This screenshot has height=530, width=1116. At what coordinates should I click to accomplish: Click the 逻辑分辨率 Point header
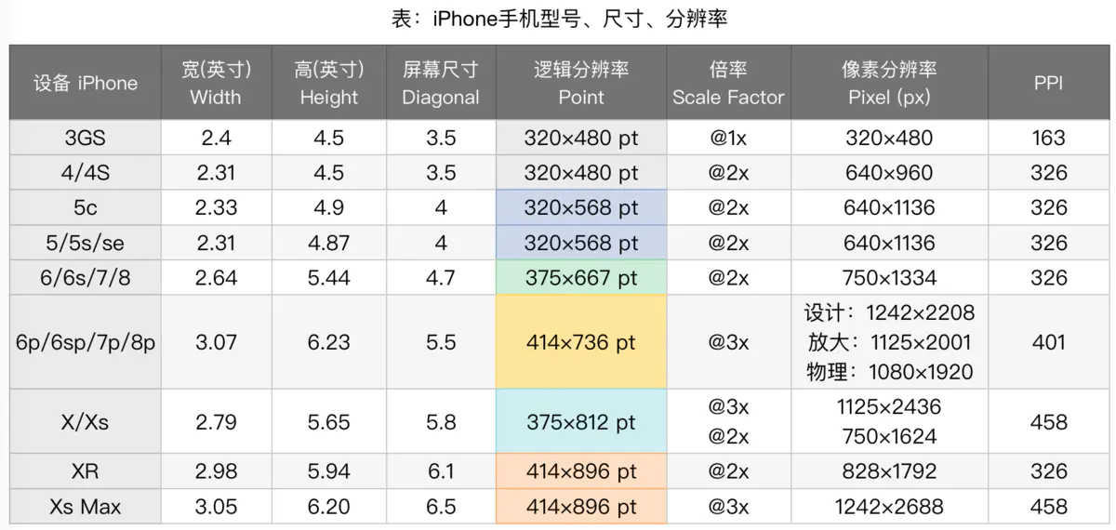click(x=581, y=83)
